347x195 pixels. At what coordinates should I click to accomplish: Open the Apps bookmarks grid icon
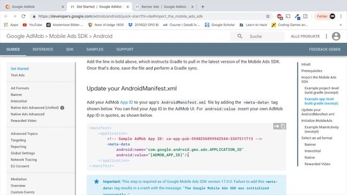point(6,25)
